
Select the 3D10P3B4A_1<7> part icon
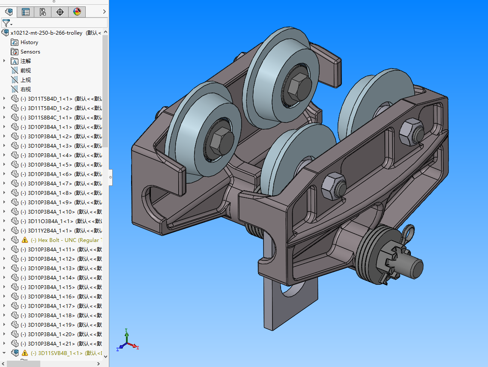pyautogui.click(x=15, y=183)
